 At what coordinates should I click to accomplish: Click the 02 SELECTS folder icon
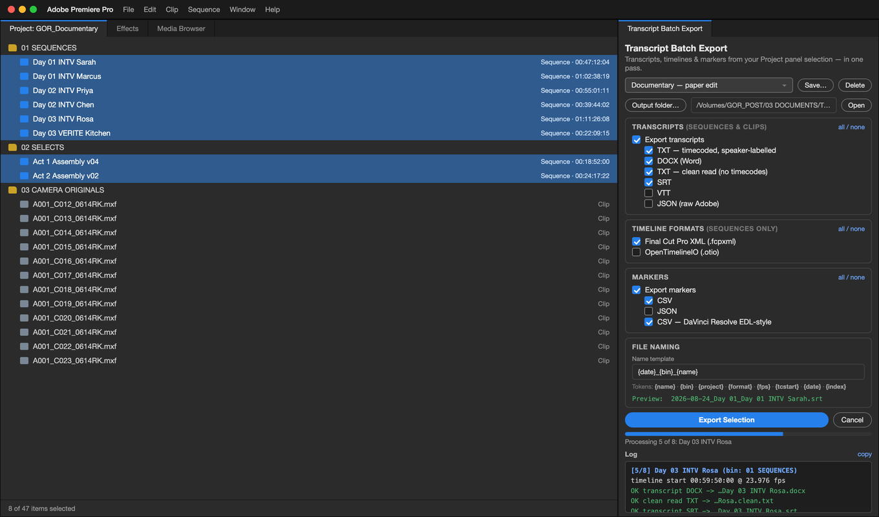click(x=12, y=147)
